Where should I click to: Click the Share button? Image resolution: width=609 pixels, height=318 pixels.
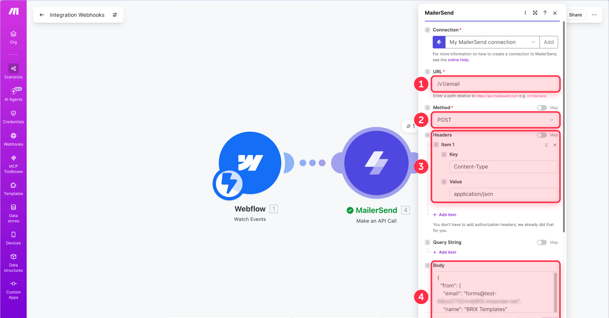(575, 15)
